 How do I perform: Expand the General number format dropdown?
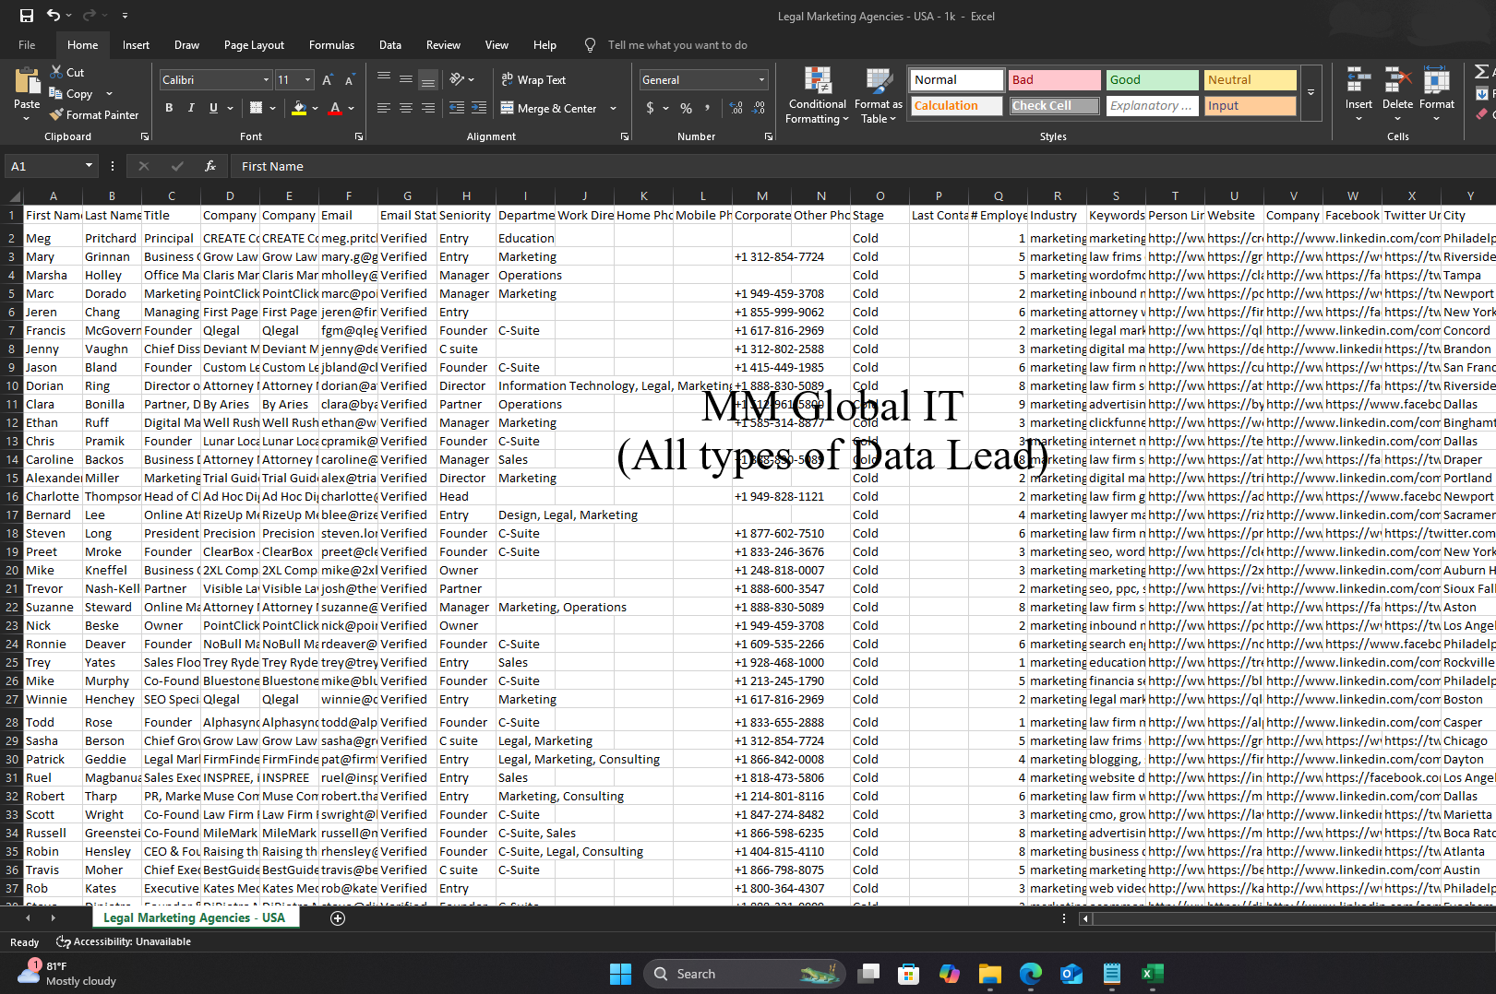(761, 80)
